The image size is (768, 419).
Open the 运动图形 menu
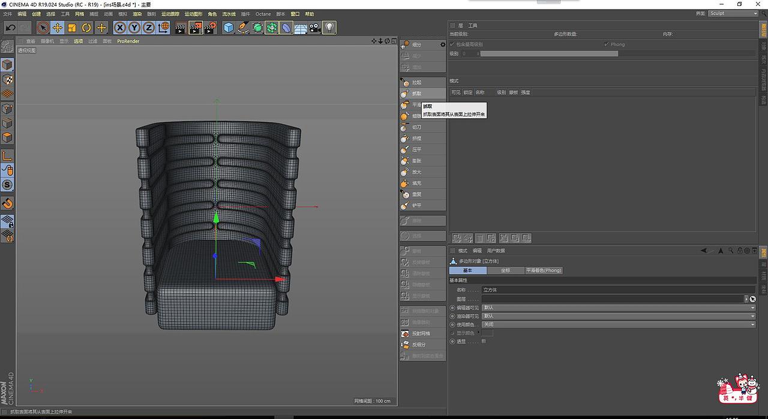[x=193, y=14]
